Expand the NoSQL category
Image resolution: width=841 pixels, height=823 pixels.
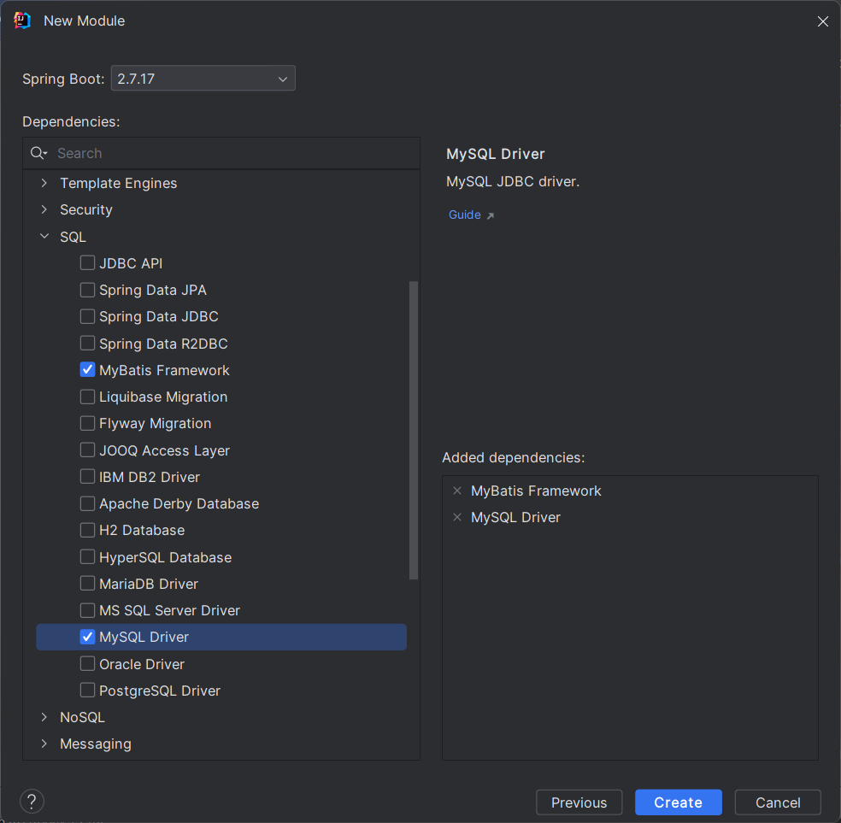pyautogui.click(x=44, y=717)
